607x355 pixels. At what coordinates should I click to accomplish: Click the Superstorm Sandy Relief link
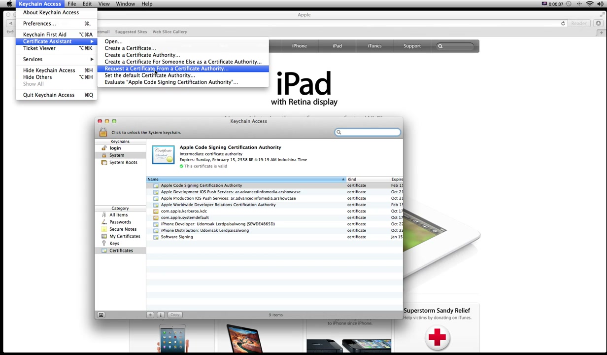pyautogui.click(x=437, y=311)
